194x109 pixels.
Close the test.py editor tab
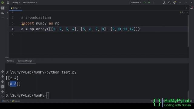pyautogui.click(x=20, y=8)
